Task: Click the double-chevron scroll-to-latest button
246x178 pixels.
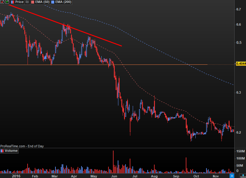Action: 232,176
